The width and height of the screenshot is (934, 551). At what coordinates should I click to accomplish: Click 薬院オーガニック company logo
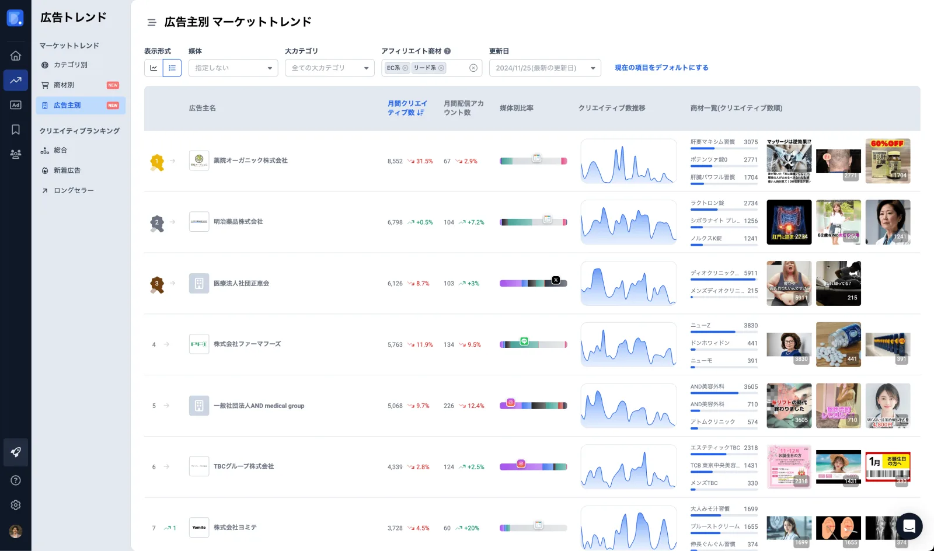point(199,161)
